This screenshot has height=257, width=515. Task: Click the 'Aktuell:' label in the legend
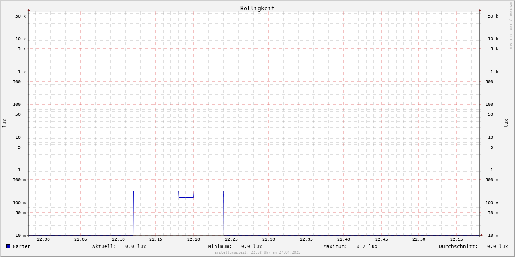104,246
